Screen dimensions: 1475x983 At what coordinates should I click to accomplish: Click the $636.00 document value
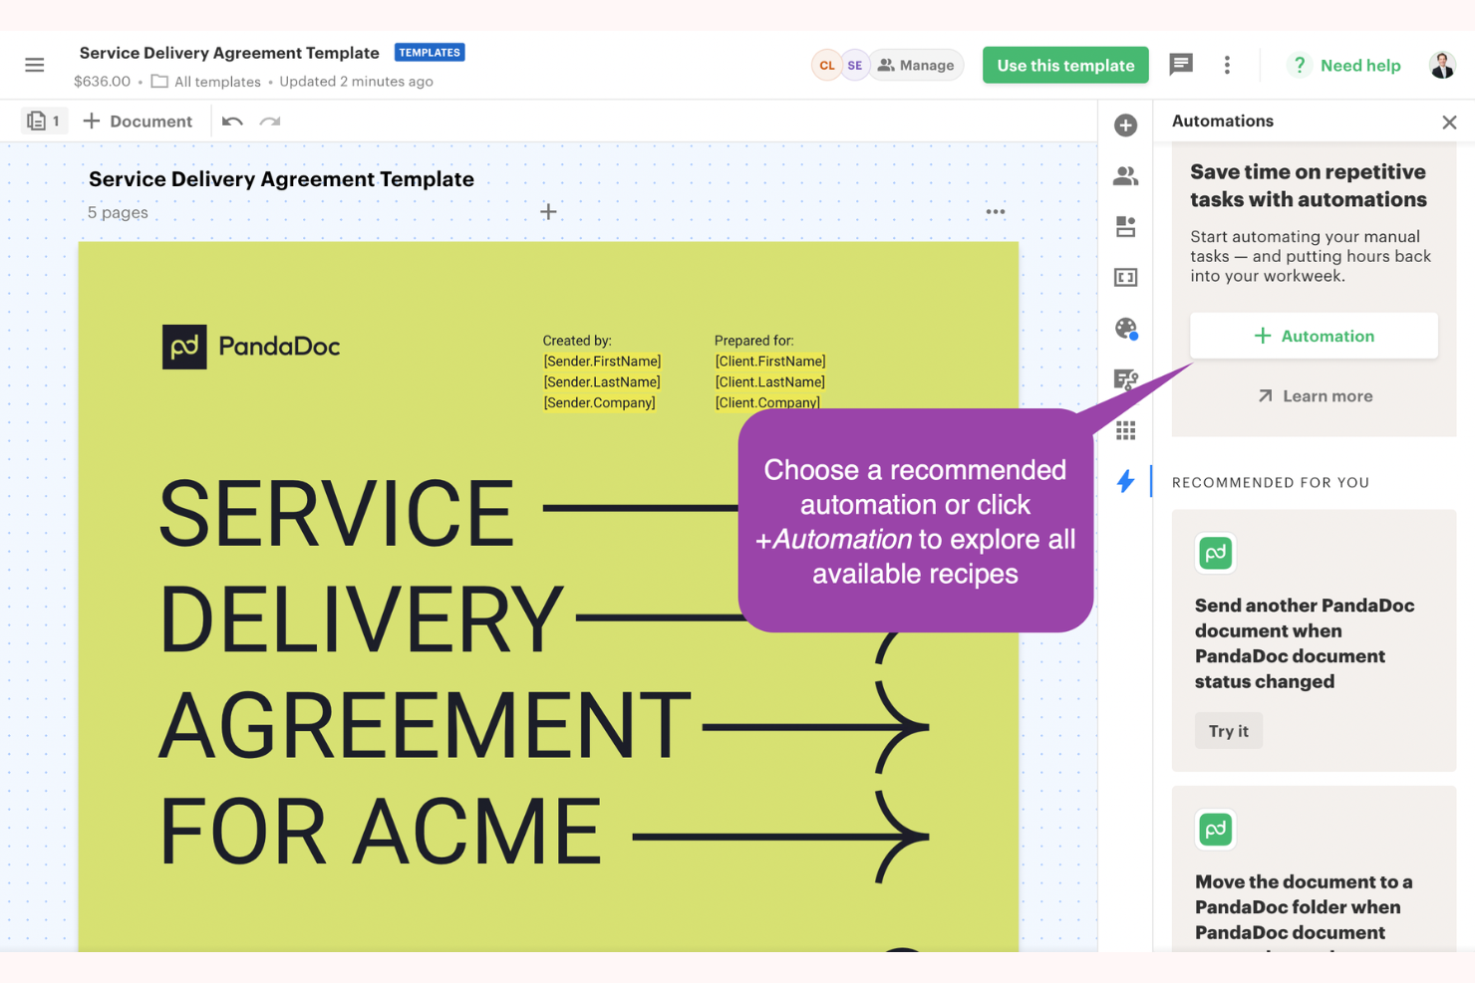[x=102, y=82]
